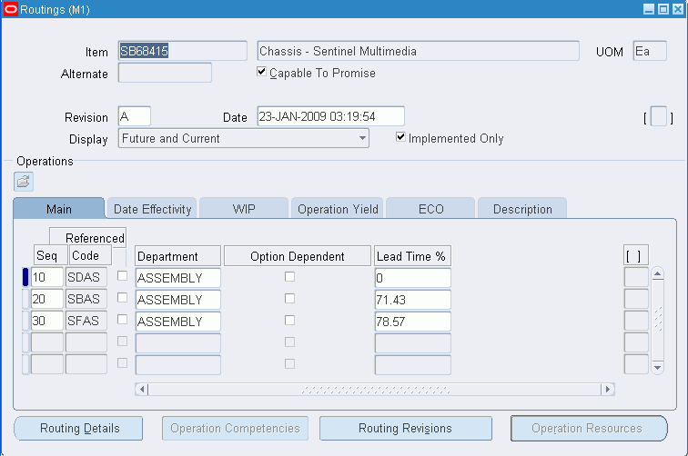Open Routing Revisions
This screenshot has height=456, width=688.
pyautogui.click(x=406, y=428)
